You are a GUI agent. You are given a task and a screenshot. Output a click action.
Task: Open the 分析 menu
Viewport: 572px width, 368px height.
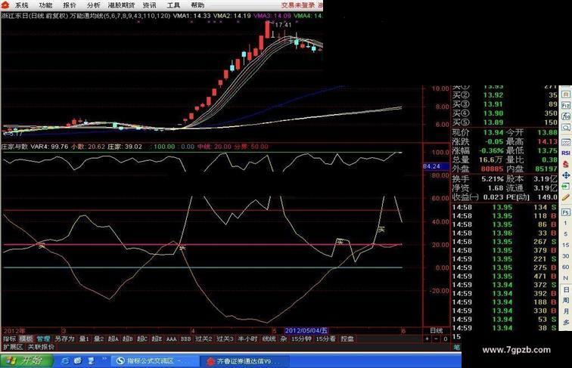click(x=93, y=5)
